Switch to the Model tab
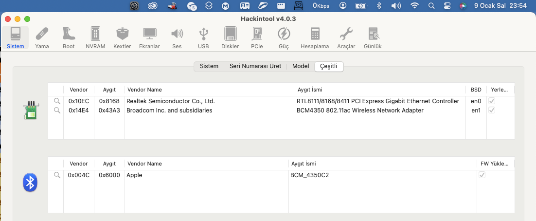 (x=301, y=66)
